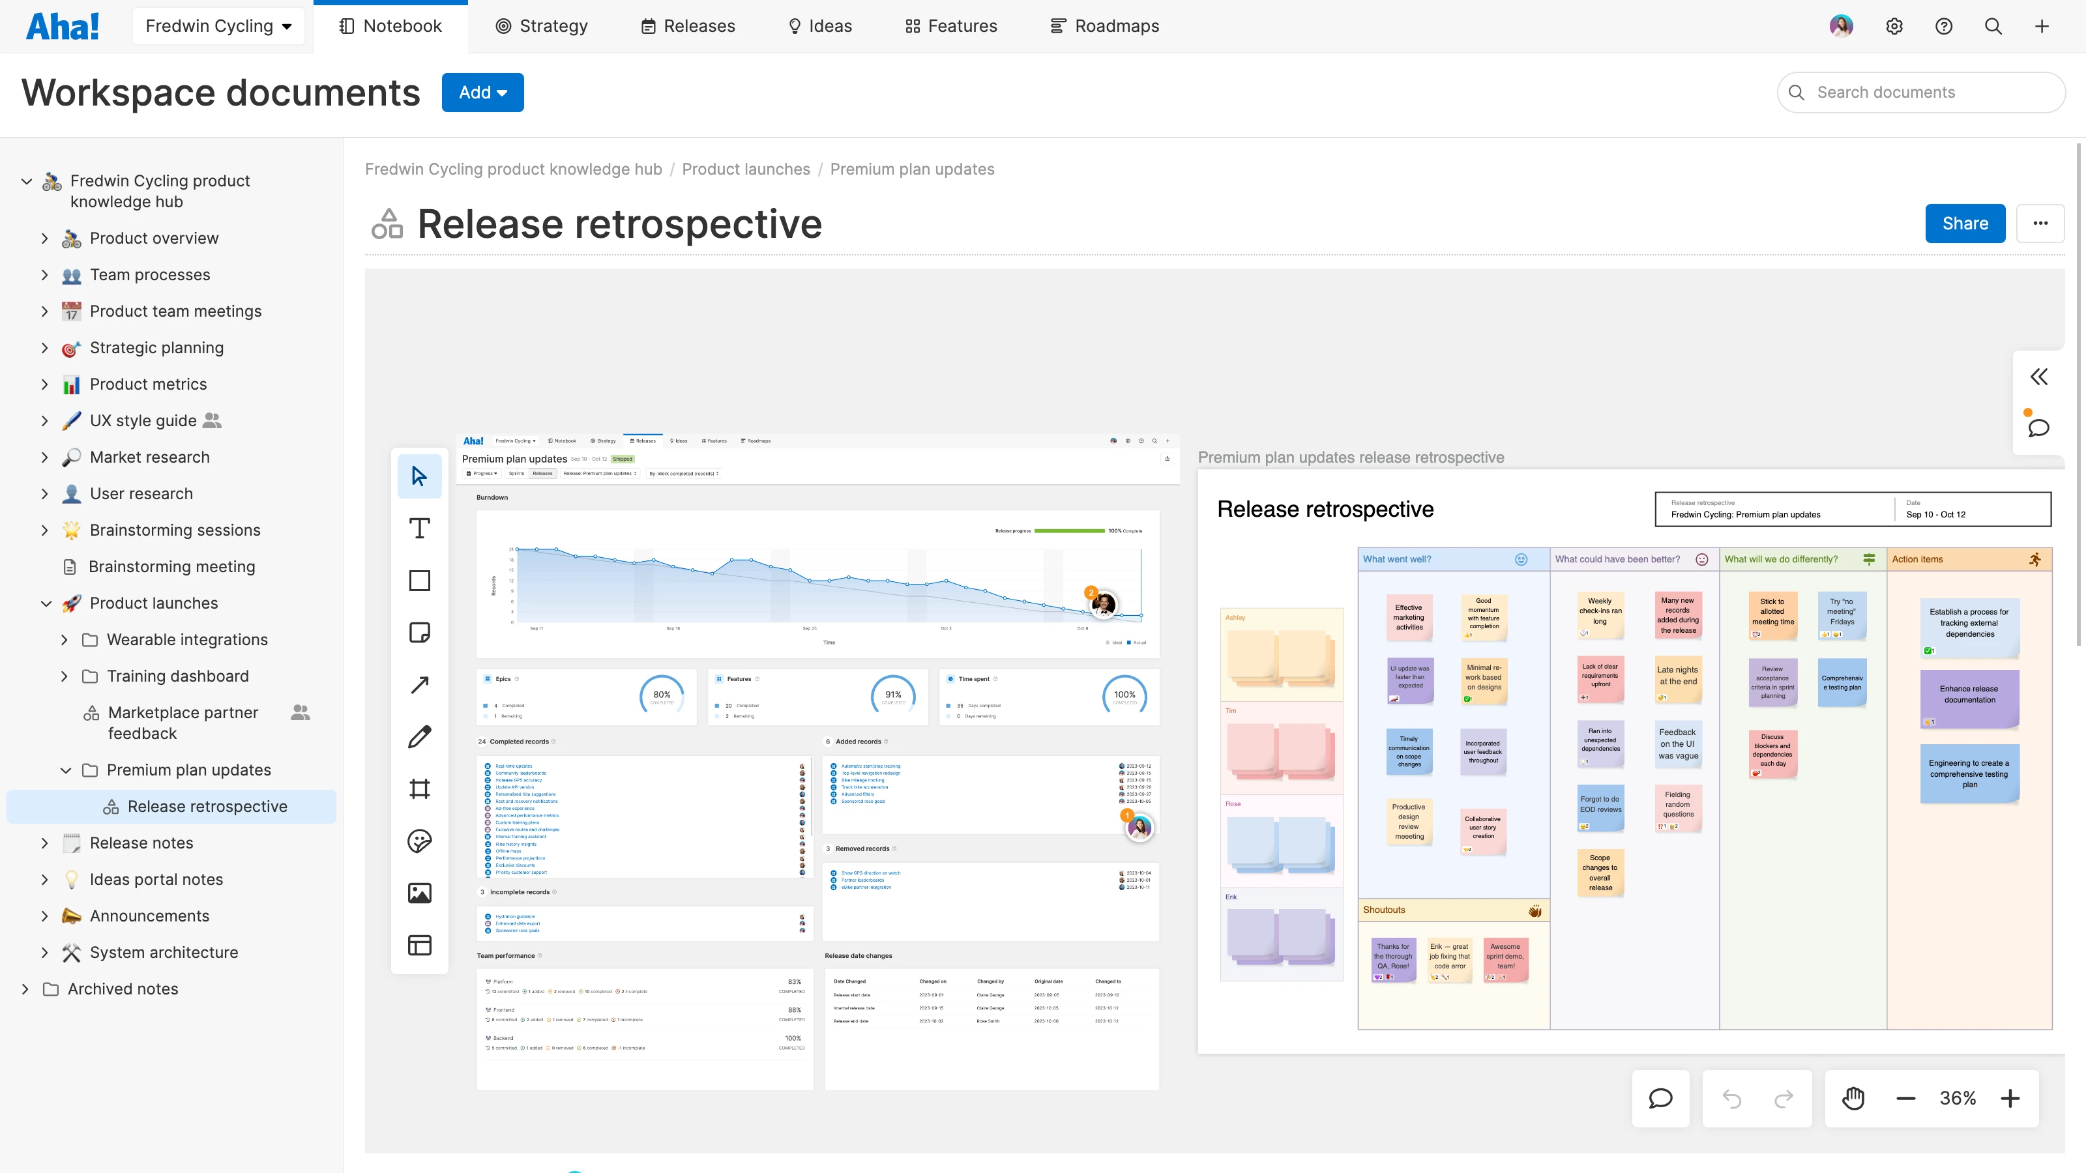Click the Product launches breadcrumb link

[745, 169]
